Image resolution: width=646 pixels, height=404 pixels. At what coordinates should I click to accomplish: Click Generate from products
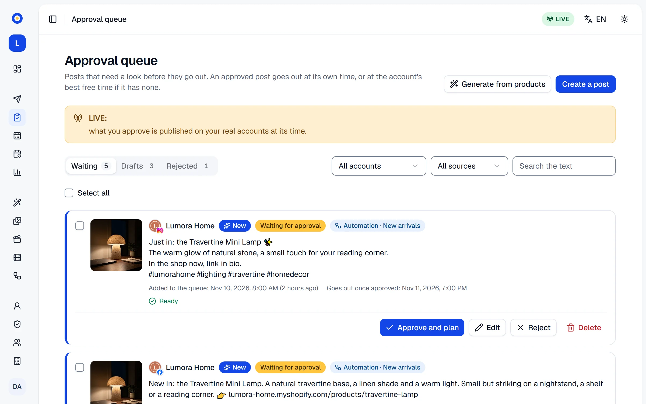(497, 84)
